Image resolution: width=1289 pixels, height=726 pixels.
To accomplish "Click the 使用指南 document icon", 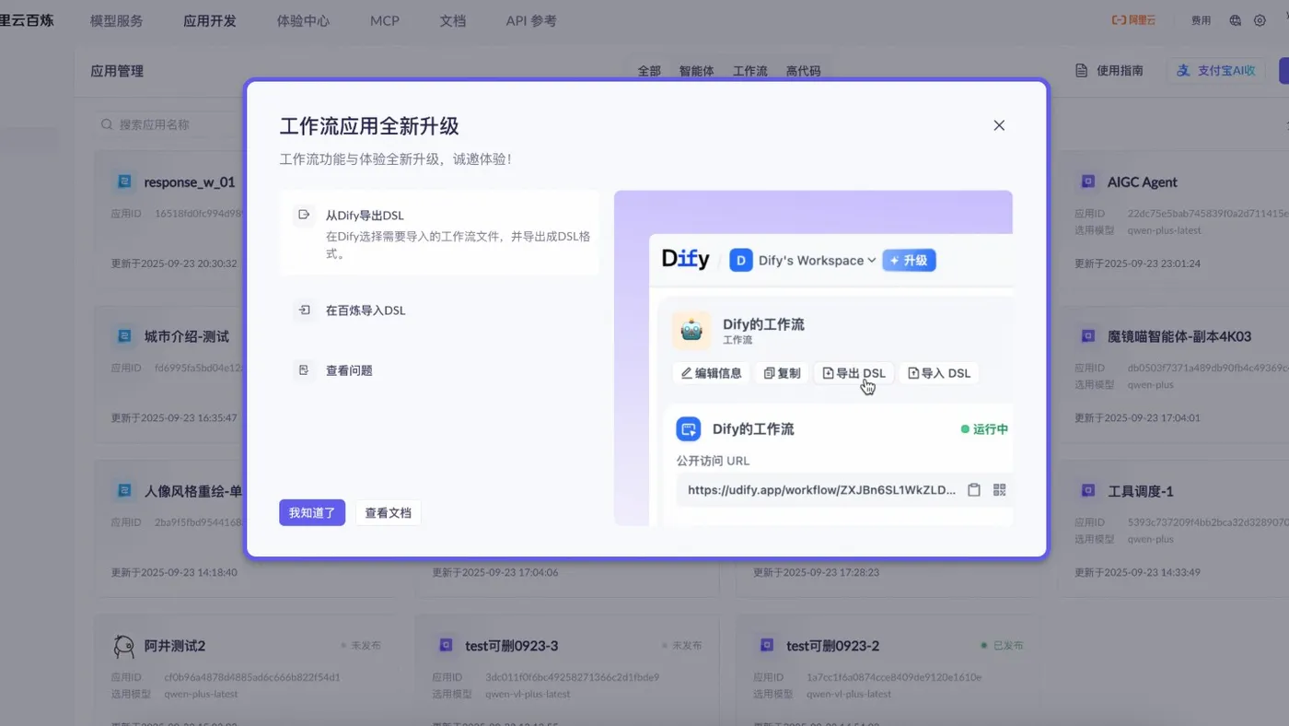I will click(x=1083, y=71).
